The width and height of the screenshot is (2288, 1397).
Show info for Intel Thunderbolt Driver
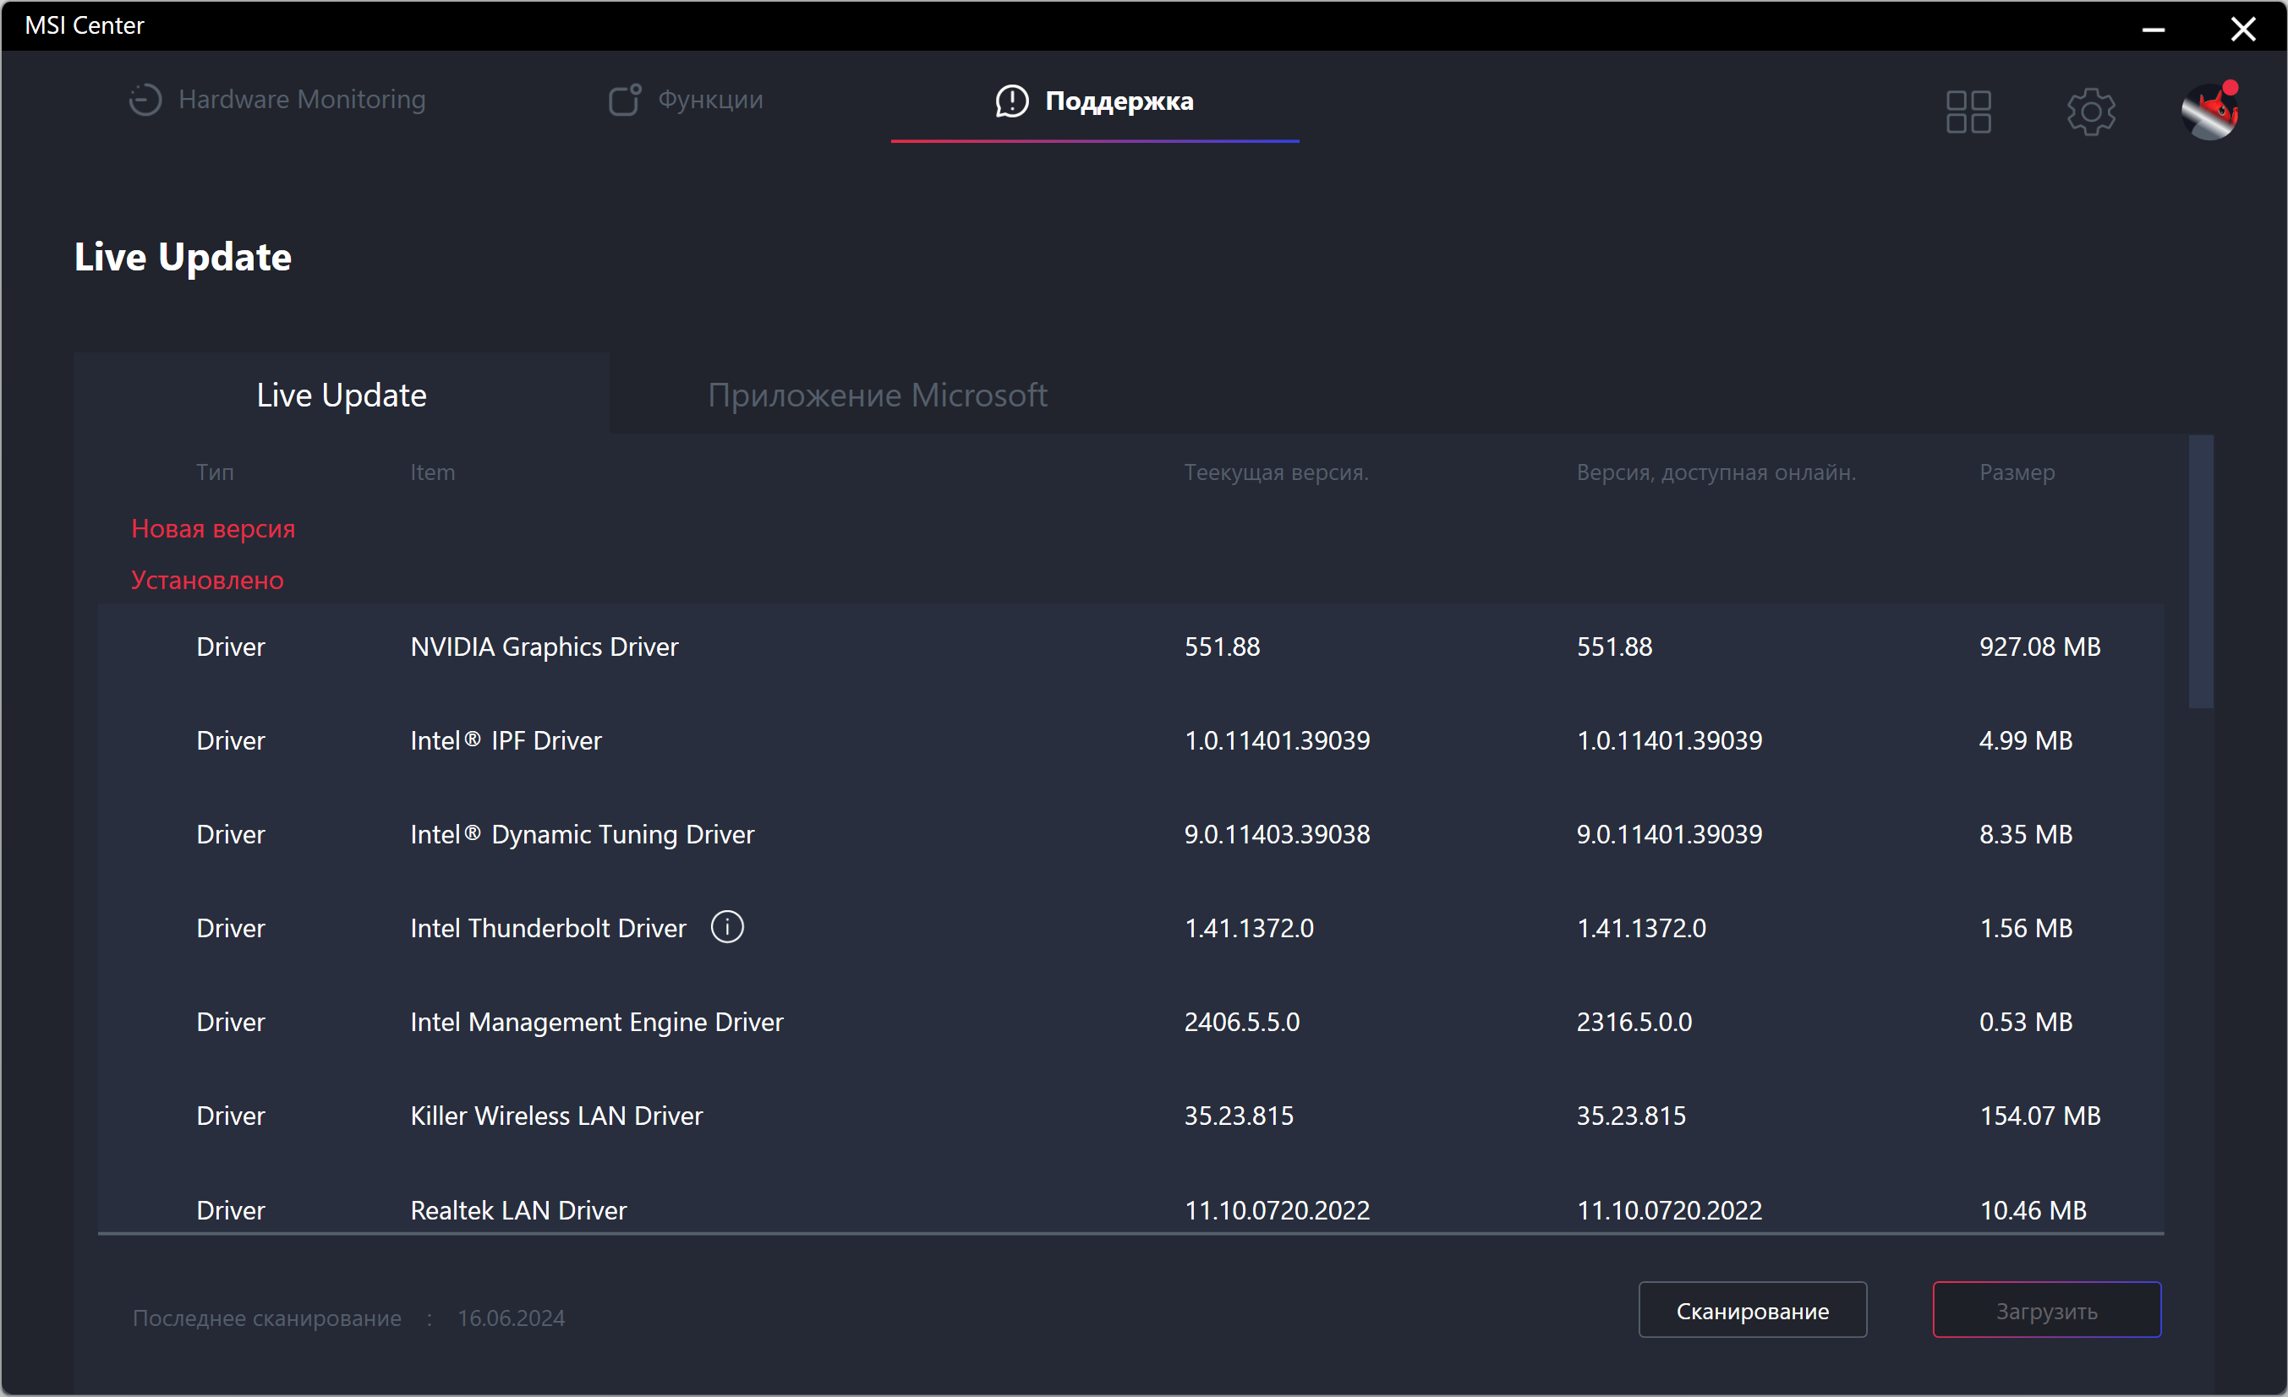[727, 926]
